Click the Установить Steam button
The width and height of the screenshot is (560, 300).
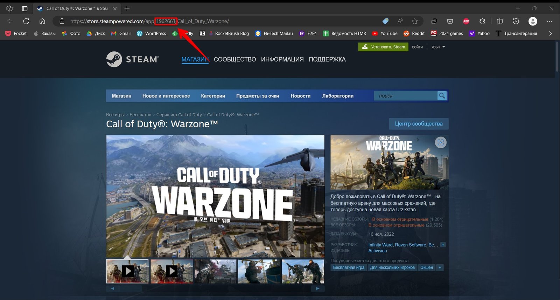383,47
